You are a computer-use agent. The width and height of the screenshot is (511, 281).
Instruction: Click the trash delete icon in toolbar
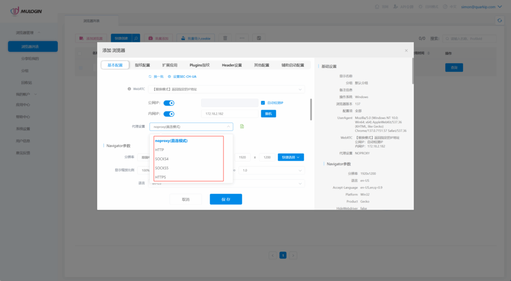(x=225, y=38)
